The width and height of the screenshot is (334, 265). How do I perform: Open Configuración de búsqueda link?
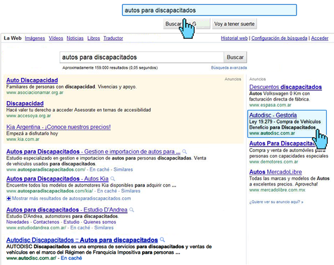(279, 38)
